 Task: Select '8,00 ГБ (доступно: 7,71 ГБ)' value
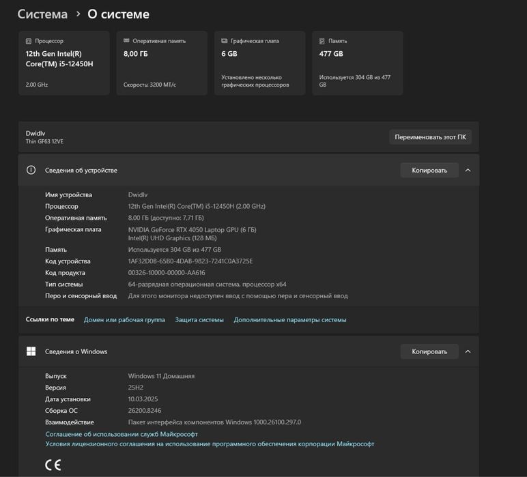[x=166, y=218]
